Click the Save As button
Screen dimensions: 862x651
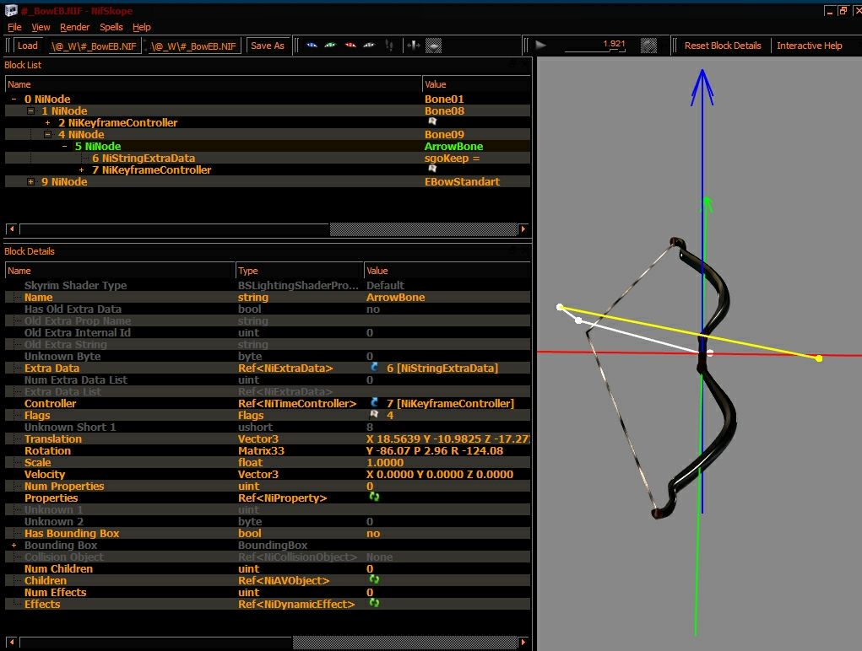pos(267,46)
